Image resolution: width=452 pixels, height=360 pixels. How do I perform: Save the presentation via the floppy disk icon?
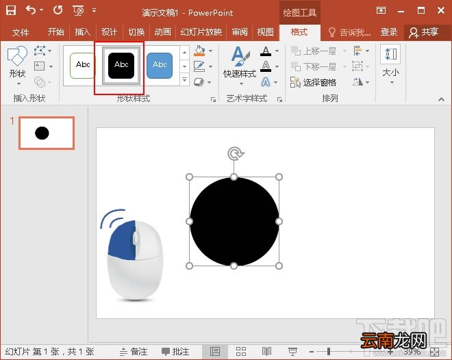point(11,11)
